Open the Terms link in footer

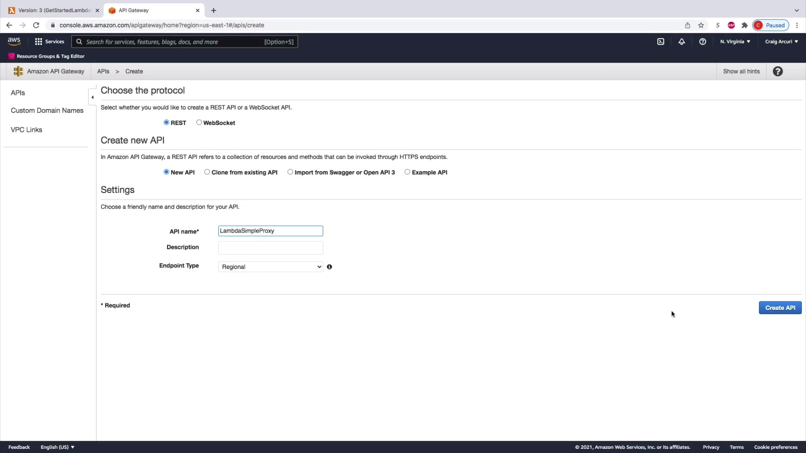click(737, 447)
